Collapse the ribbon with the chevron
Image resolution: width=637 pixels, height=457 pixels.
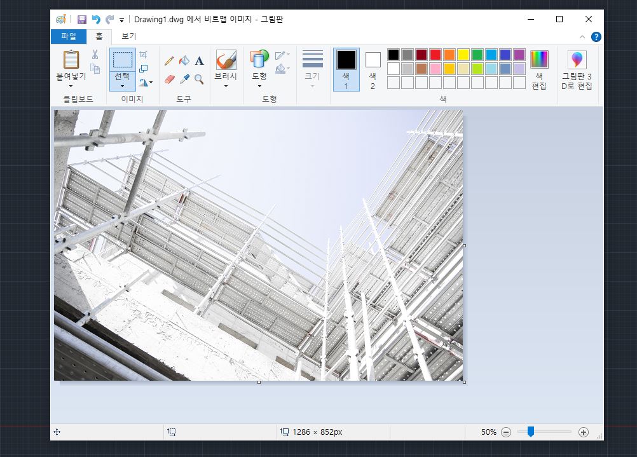tap(582, 37)
